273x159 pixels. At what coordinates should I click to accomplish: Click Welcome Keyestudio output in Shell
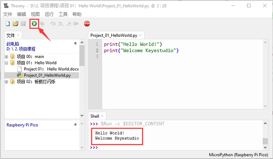pos(117,138)
